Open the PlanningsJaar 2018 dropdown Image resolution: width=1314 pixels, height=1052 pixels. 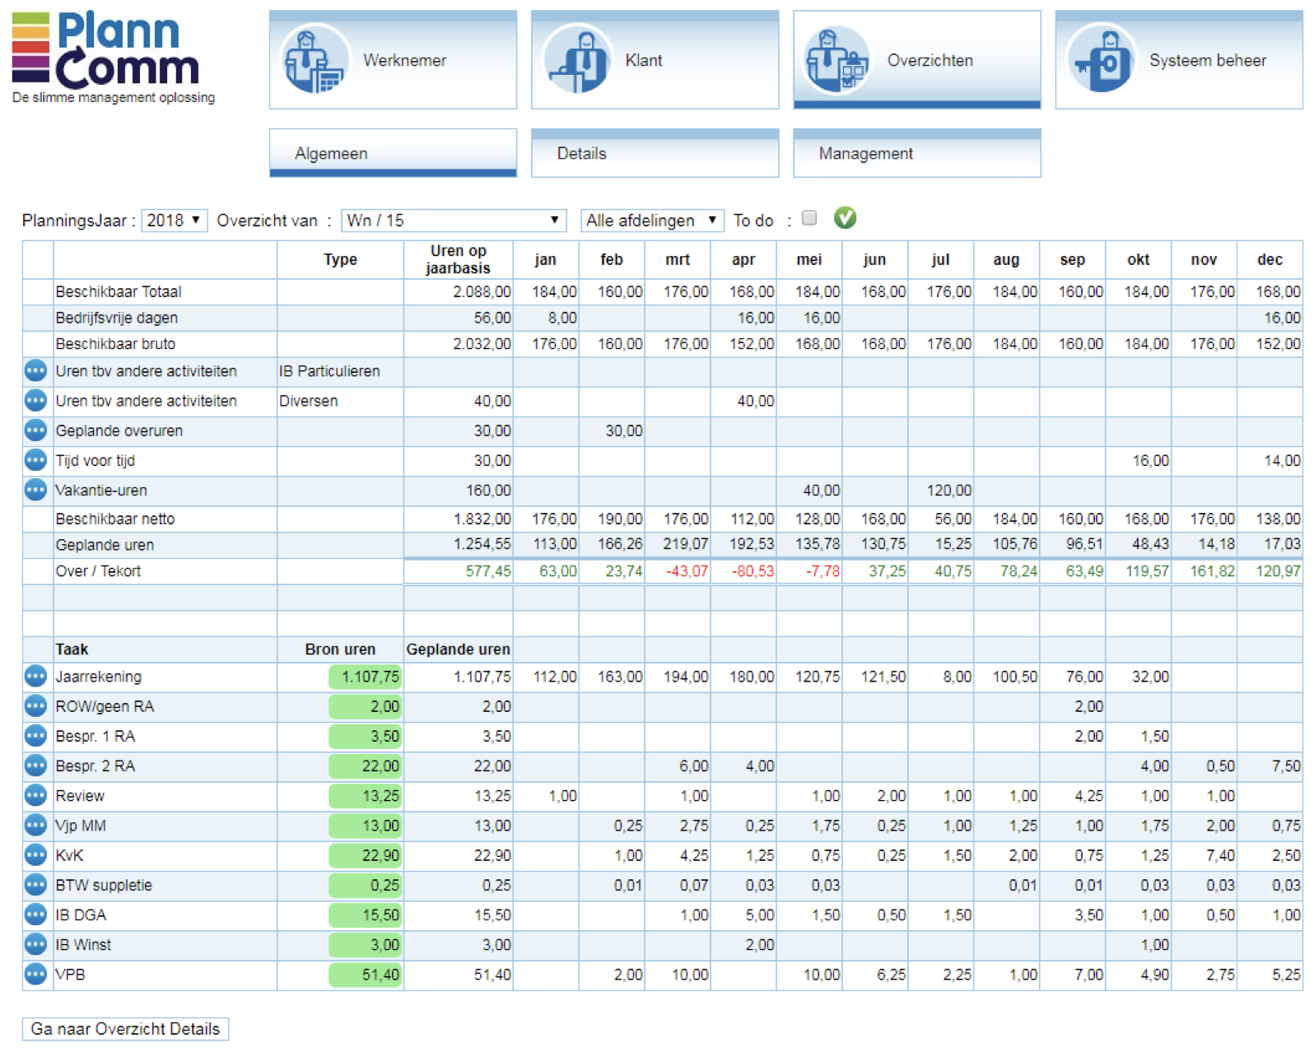pyautogui.click(x=174, y=221)
